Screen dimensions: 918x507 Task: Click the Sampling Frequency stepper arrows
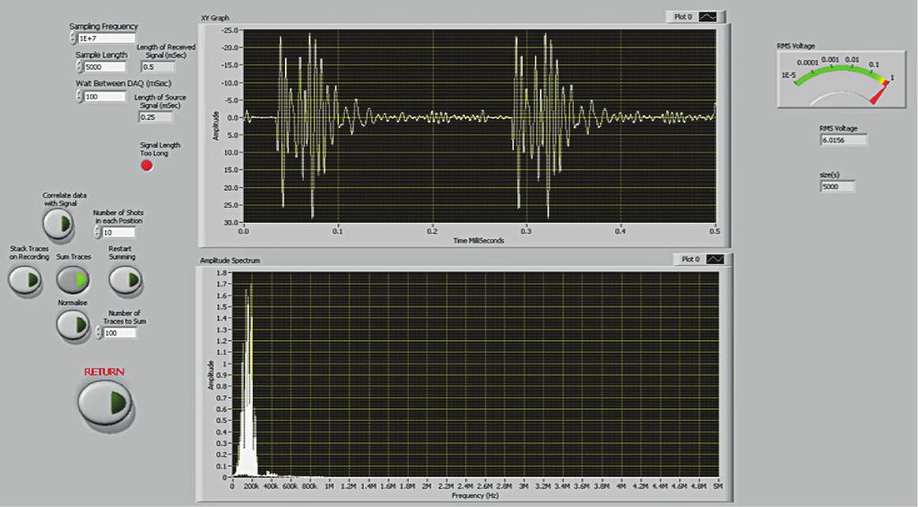click(73, 39)
